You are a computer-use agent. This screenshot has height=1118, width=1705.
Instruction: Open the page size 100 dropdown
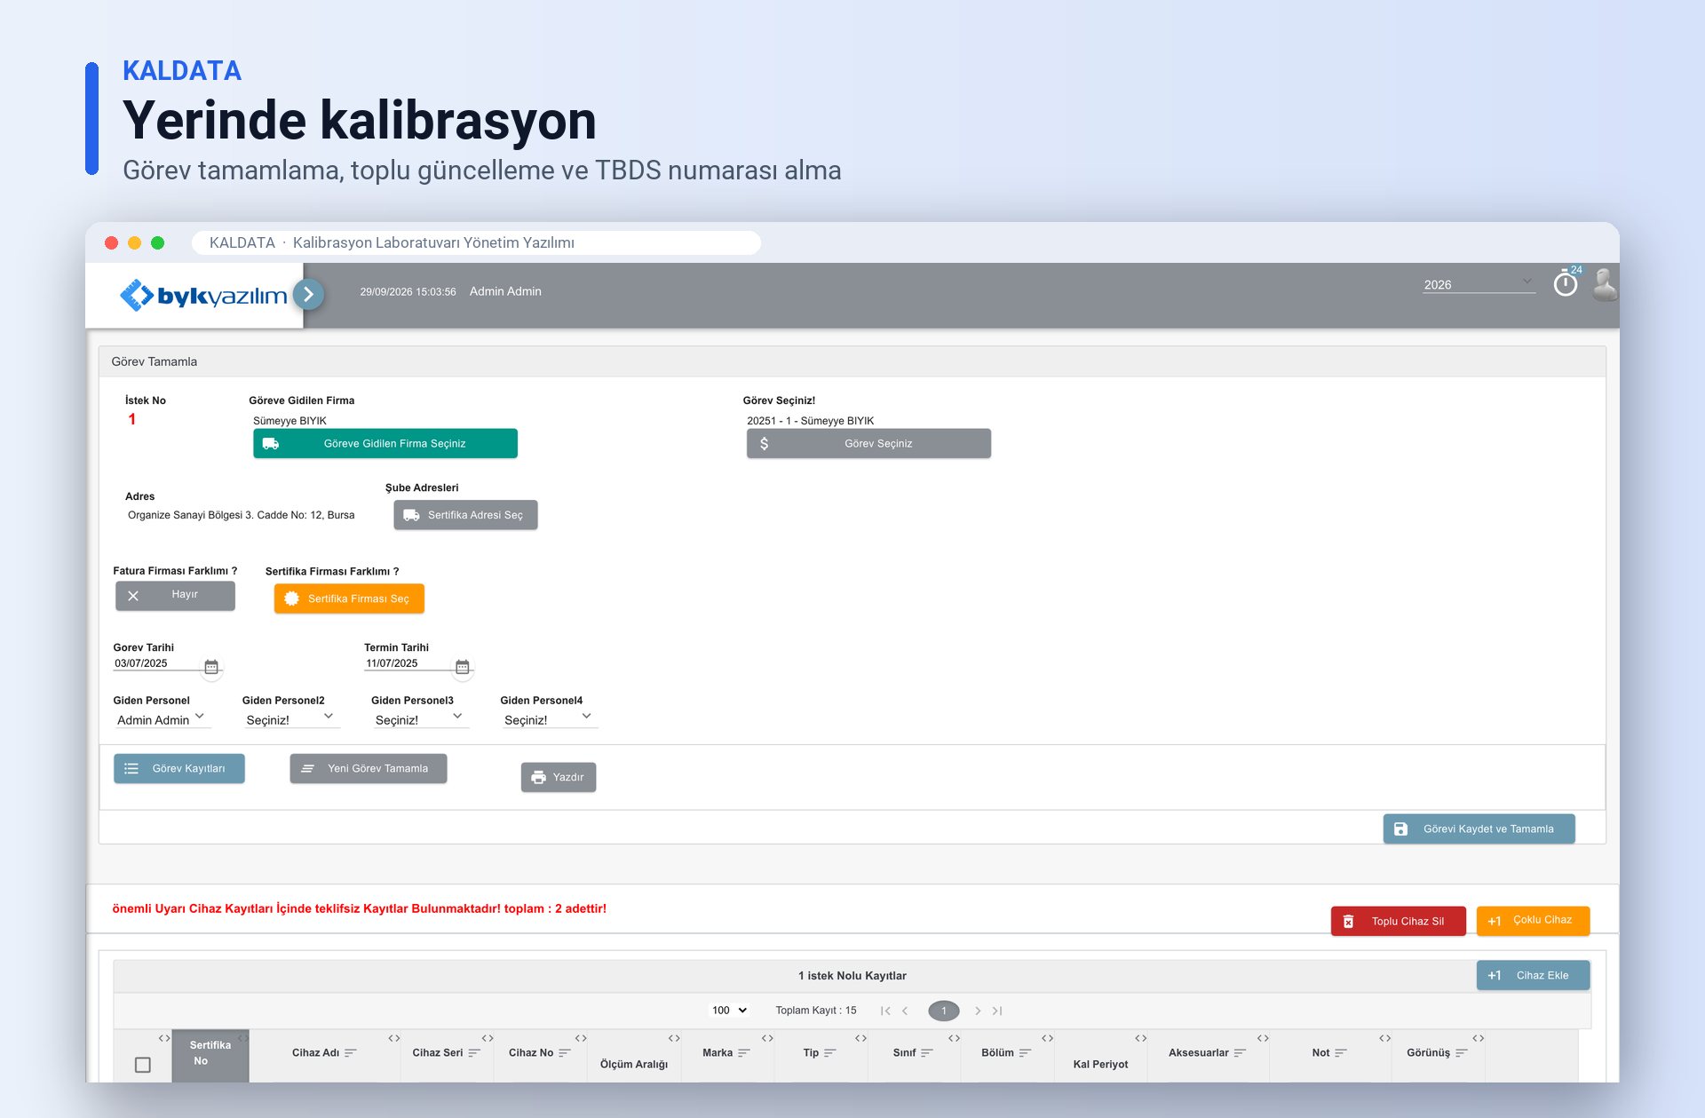(x=730, y=1011)
